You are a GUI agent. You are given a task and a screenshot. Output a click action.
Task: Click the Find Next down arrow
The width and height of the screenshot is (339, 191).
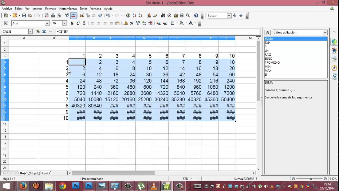(235, 16)
